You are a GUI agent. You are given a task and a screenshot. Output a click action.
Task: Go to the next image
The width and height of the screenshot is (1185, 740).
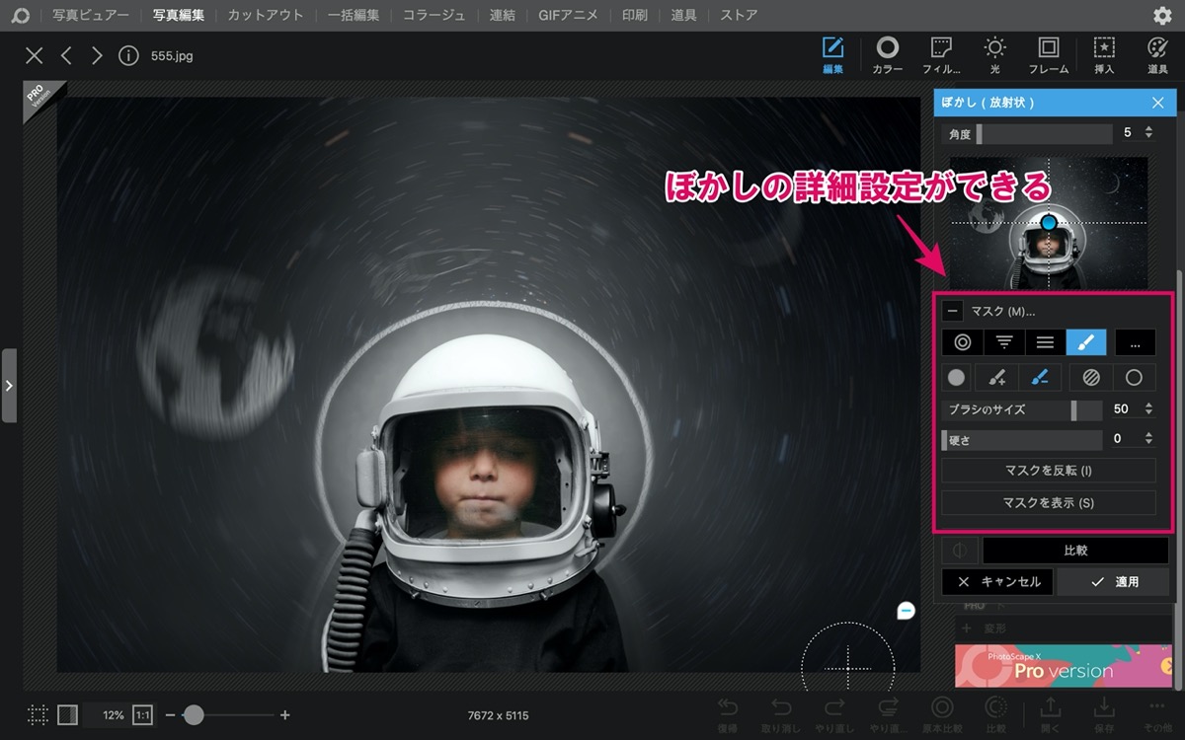[97, 55]
